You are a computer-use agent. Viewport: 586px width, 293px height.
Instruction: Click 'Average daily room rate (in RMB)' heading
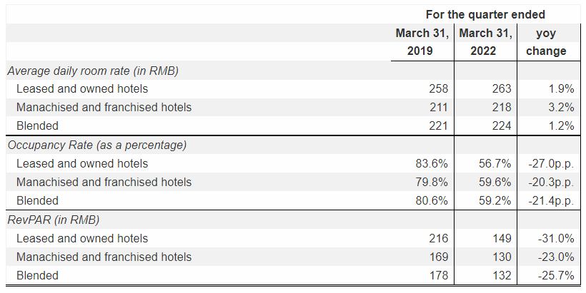pyautogui.click(x=93, y=71)
